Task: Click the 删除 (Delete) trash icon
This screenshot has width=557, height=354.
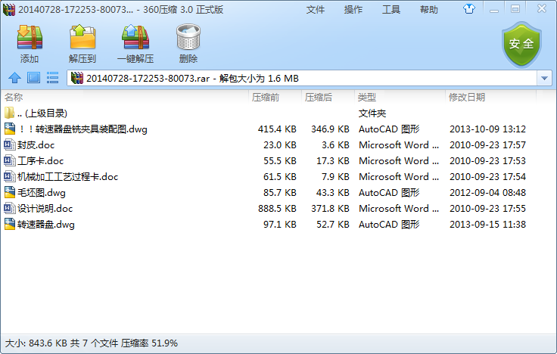Action: [188, 43]
